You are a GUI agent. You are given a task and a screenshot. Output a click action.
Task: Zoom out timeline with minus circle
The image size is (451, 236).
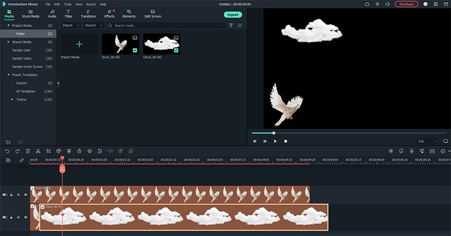tap(443, 151)
